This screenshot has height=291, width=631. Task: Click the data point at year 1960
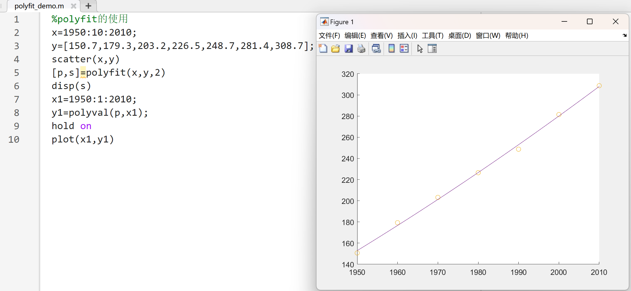coord(398,223)
